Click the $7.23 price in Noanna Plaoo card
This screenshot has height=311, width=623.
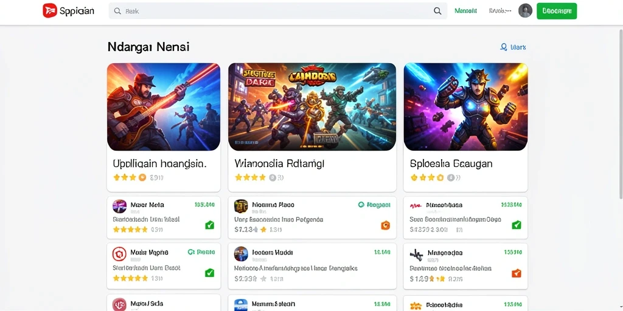click(x=244, y=229)
